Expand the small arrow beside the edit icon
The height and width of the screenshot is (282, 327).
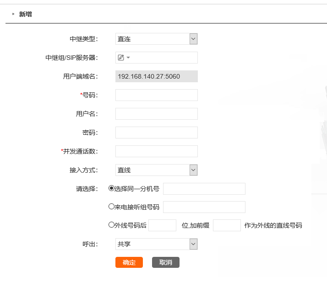pyautogui.click(x=128, y=58)
